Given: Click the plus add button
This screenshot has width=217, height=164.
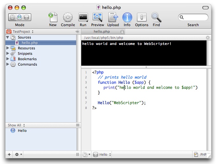Looking at the screenshot, I should pyautogui.click(x=9, y=154).
